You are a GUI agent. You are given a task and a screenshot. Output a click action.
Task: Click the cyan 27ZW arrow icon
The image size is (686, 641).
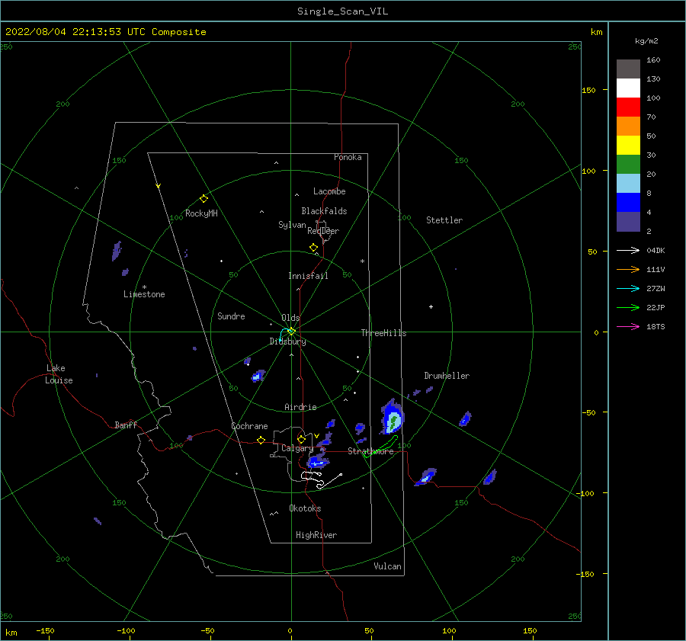pyautogui.click(x=628, y=288)
